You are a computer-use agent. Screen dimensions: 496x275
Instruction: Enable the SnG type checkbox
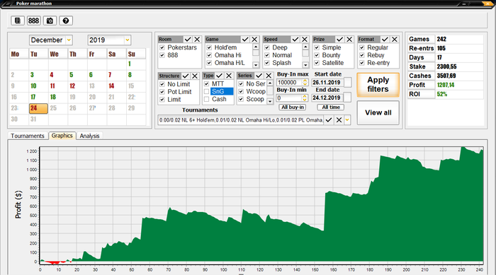[207, 92]
